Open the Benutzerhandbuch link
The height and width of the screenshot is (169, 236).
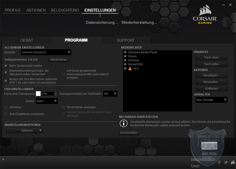[x=203, y=159]
